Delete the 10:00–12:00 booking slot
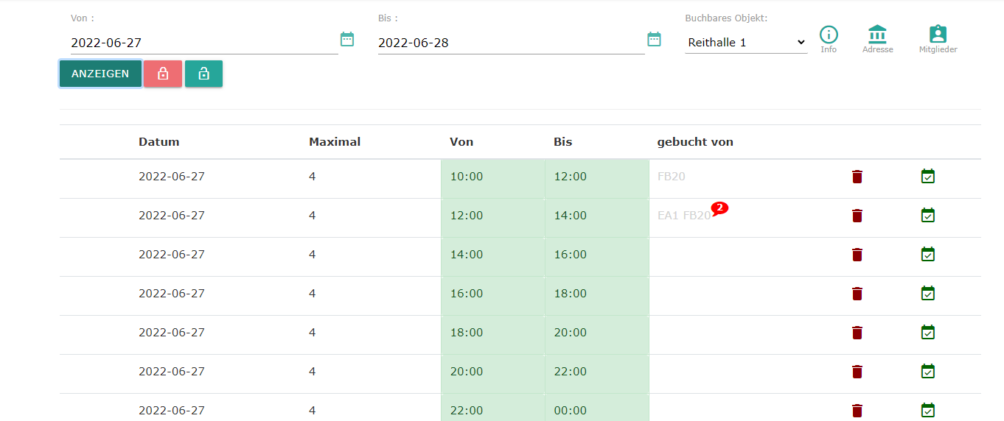Screen dimensions: 1004x421 click(857, 177)
